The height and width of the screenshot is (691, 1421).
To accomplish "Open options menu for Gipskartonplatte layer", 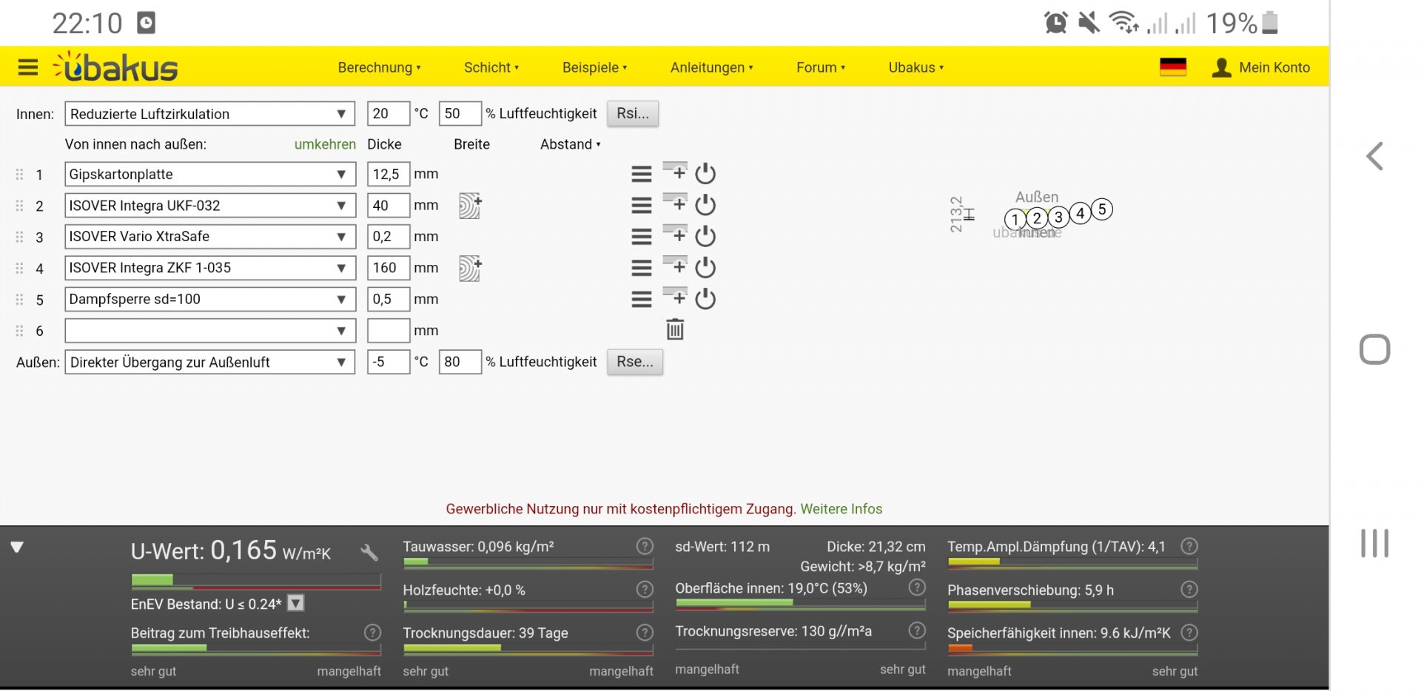I will click(641, 174).
